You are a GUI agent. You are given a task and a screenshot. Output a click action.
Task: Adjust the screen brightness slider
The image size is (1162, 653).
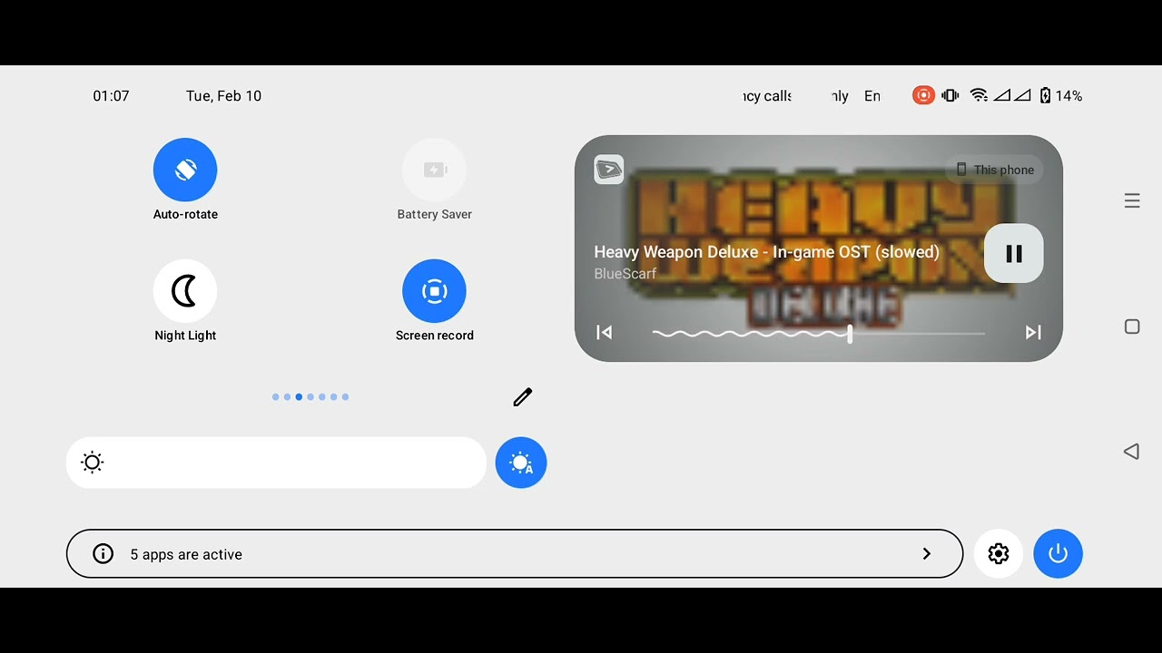(x=276, y=463)
